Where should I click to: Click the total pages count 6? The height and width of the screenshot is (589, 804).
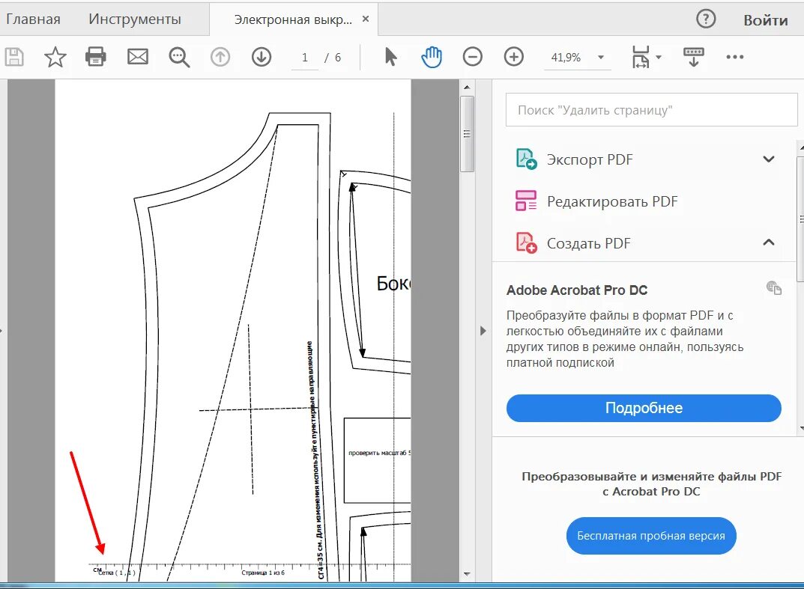point(337,58)
